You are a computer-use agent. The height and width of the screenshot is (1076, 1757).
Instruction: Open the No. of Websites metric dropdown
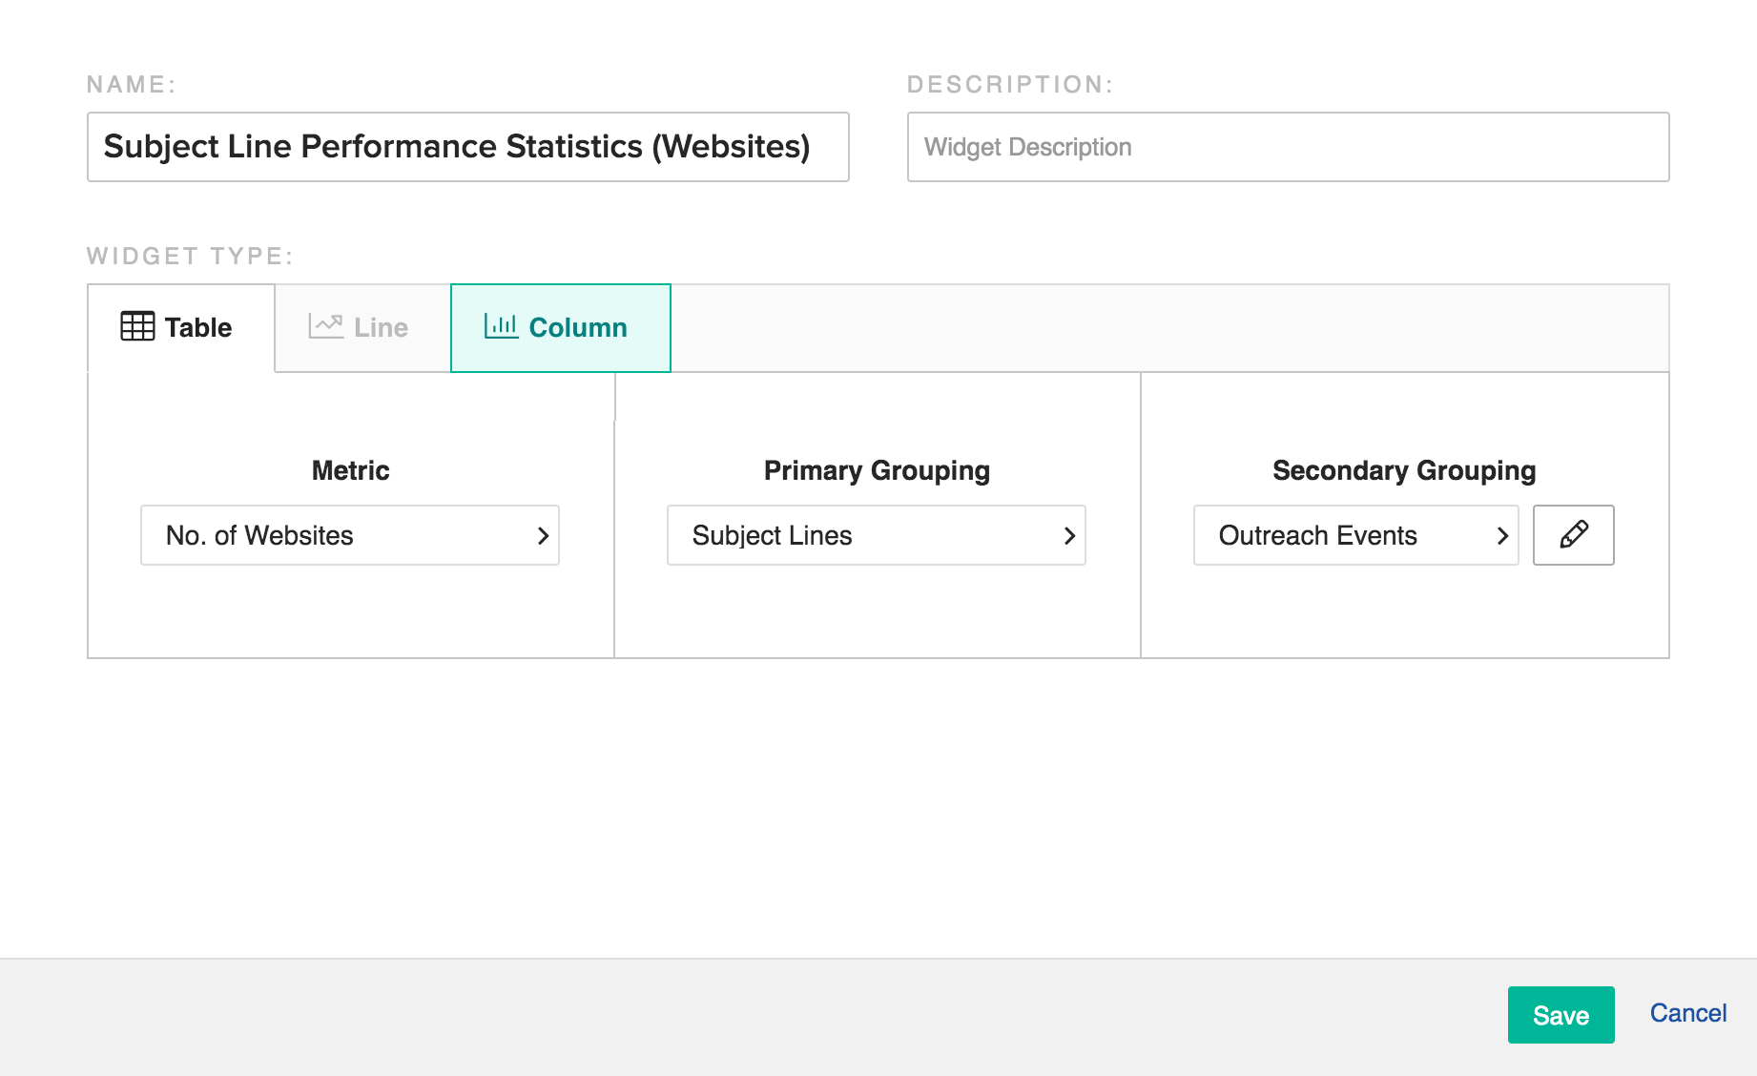[349, 535]
